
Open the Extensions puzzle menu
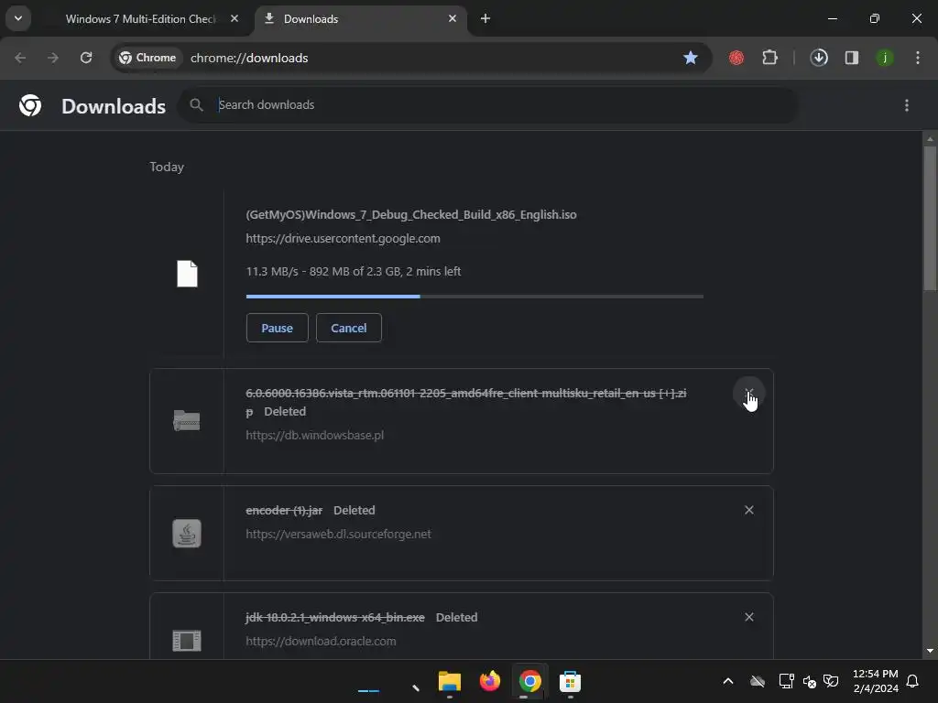coord(769,58)
